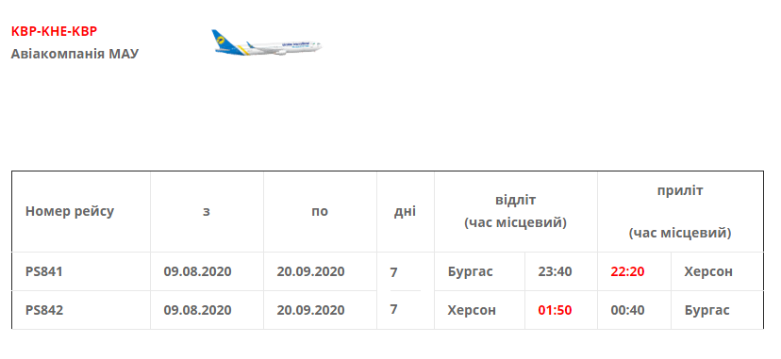Click Бургас in the PS842 arrival cell

click(x=707, y=310)
